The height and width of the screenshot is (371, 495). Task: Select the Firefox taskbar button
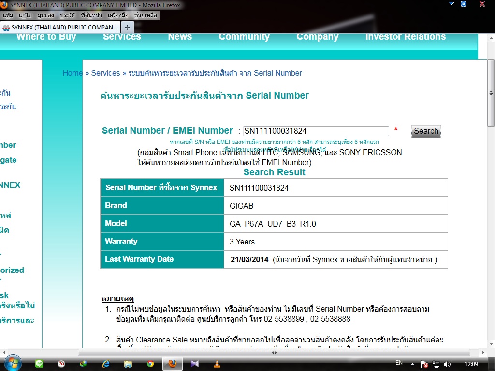tap(173, 364)
